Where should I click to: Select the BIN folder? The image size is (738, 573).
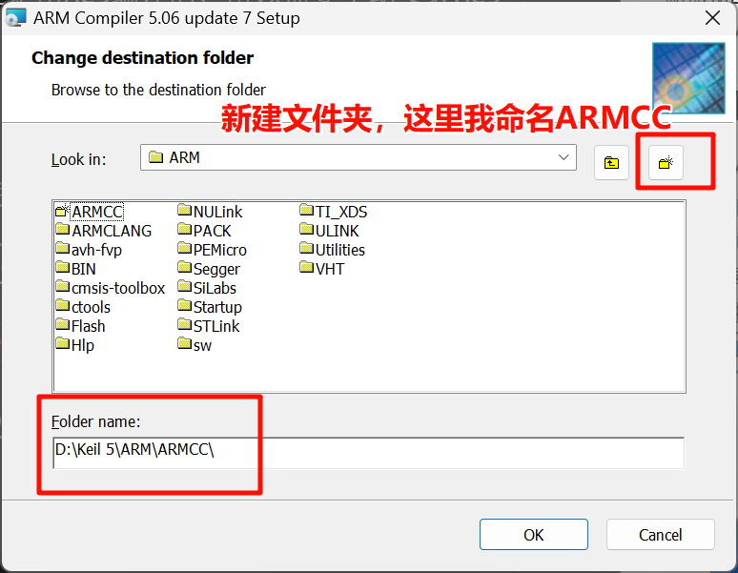[75, 269]
